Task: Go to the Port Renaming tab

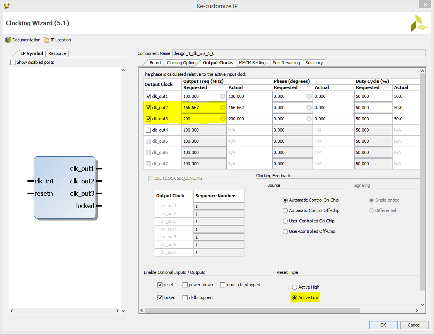Action: point(286,63)
